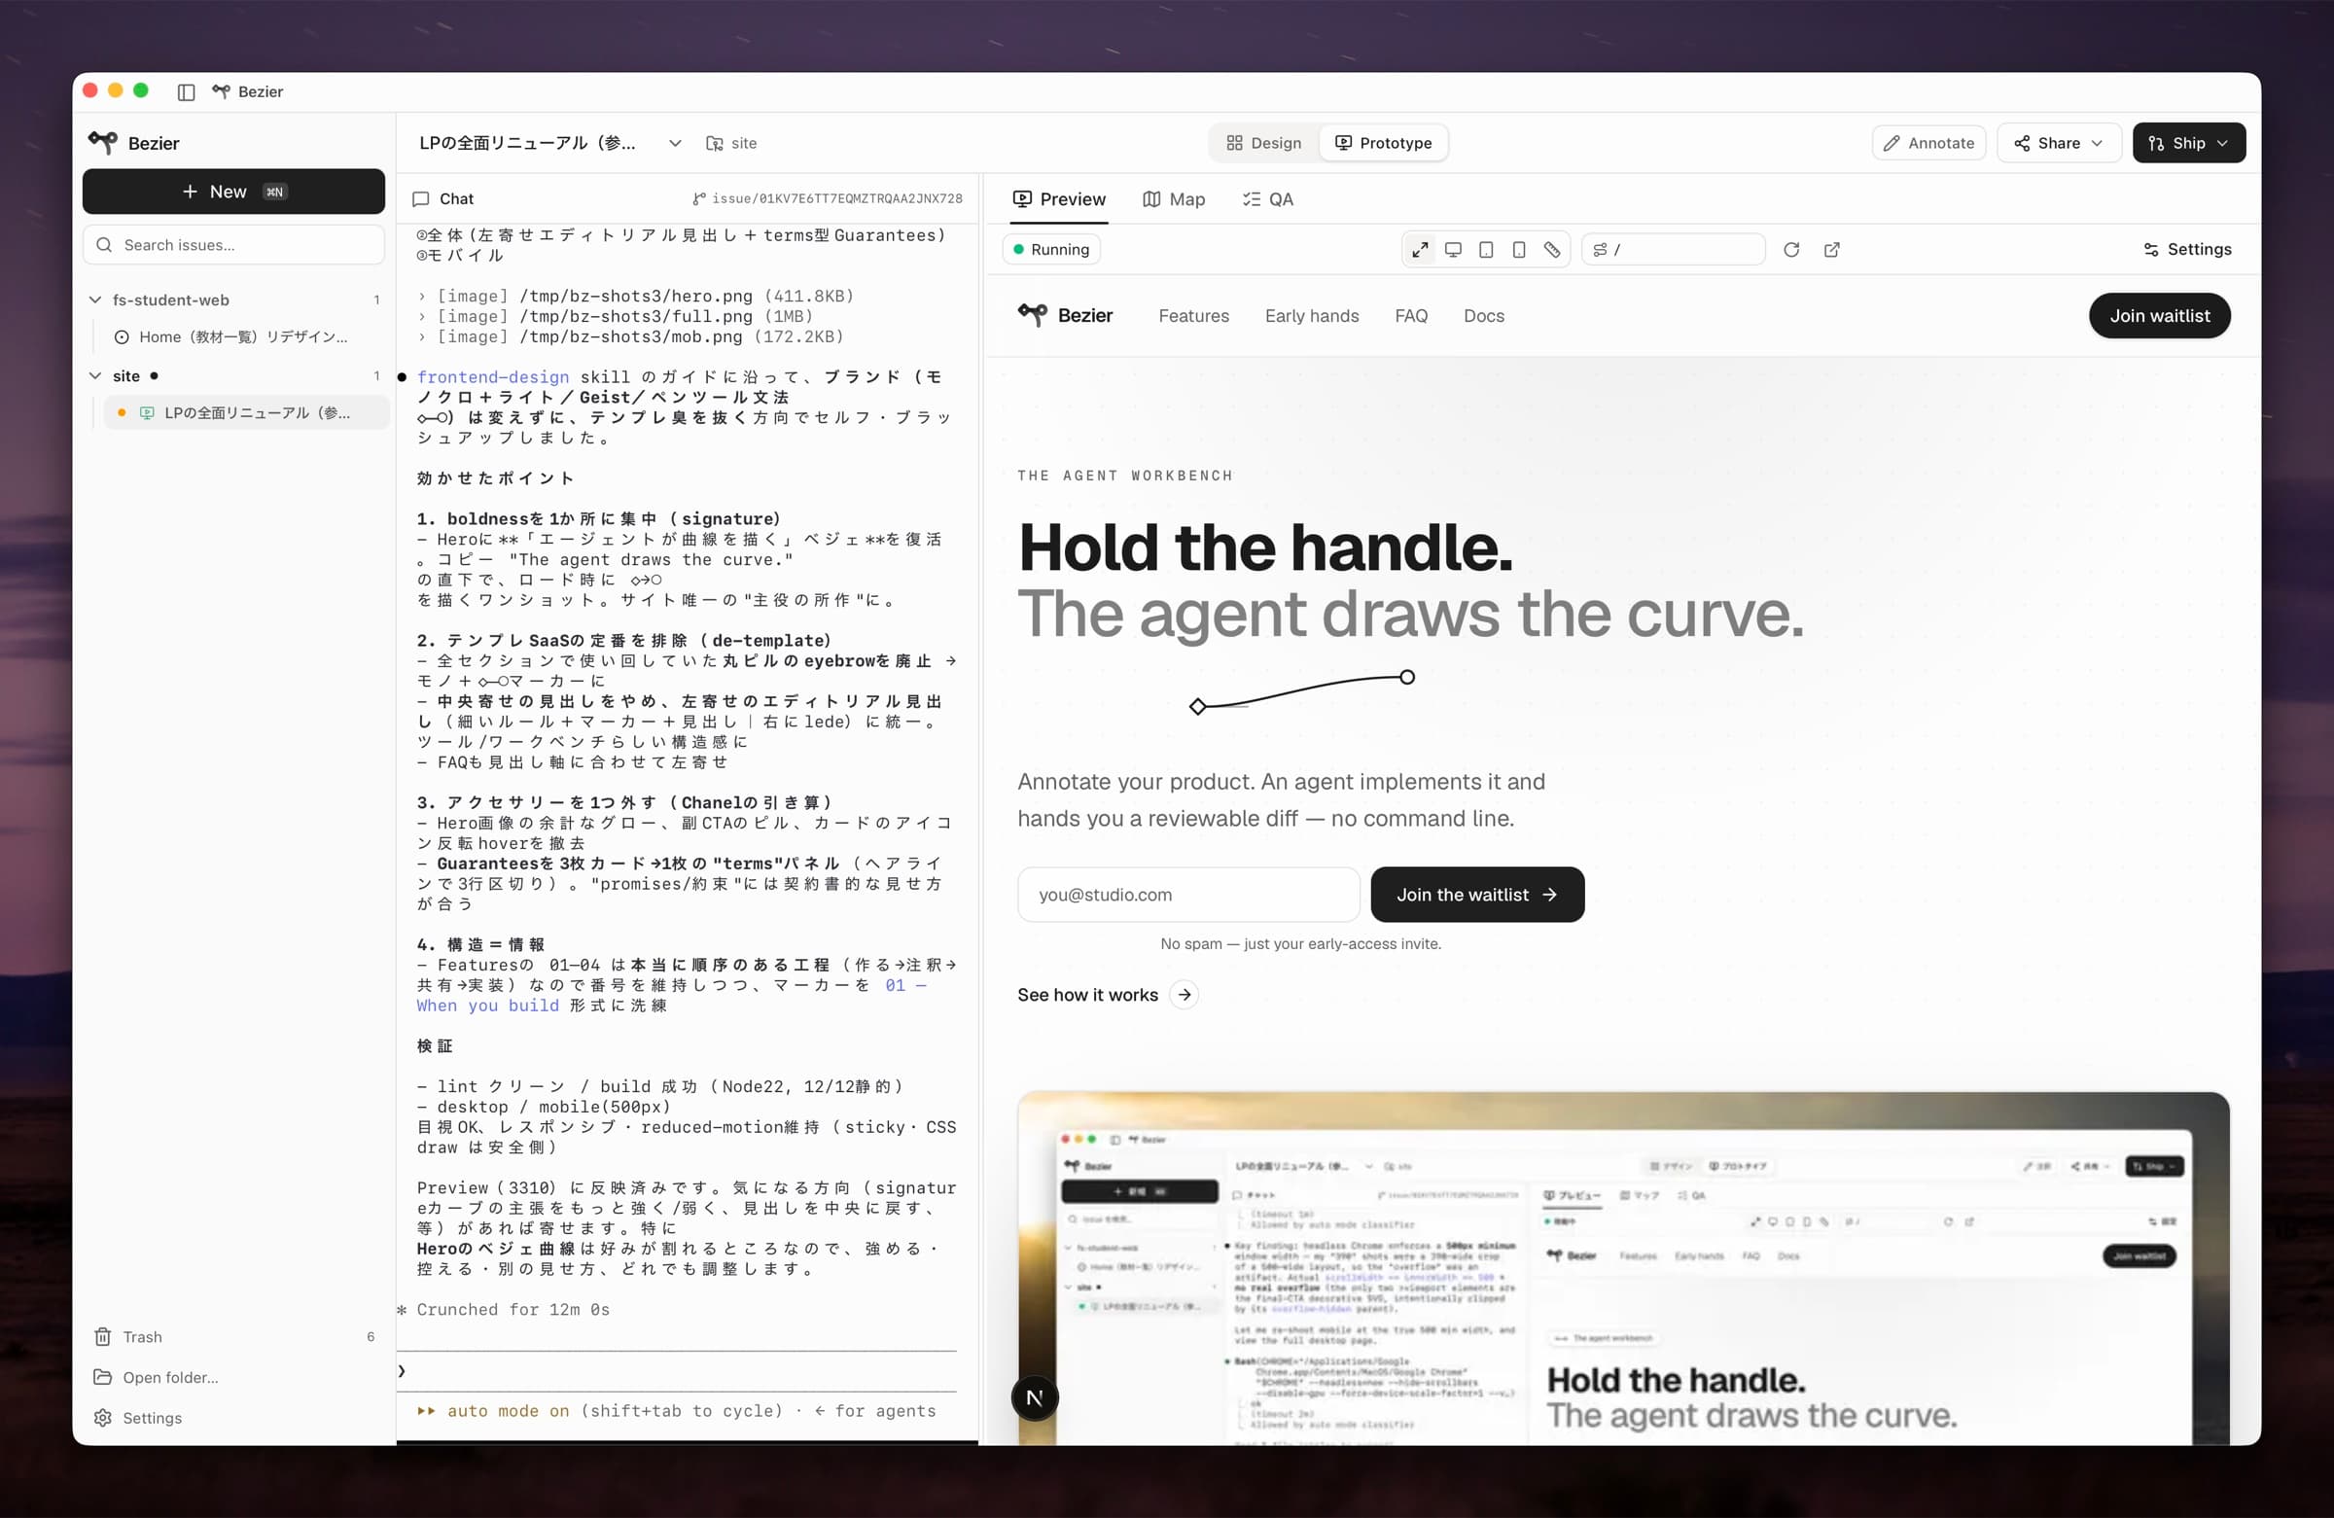Switch to the Map tab

(x=1174, y=199)
